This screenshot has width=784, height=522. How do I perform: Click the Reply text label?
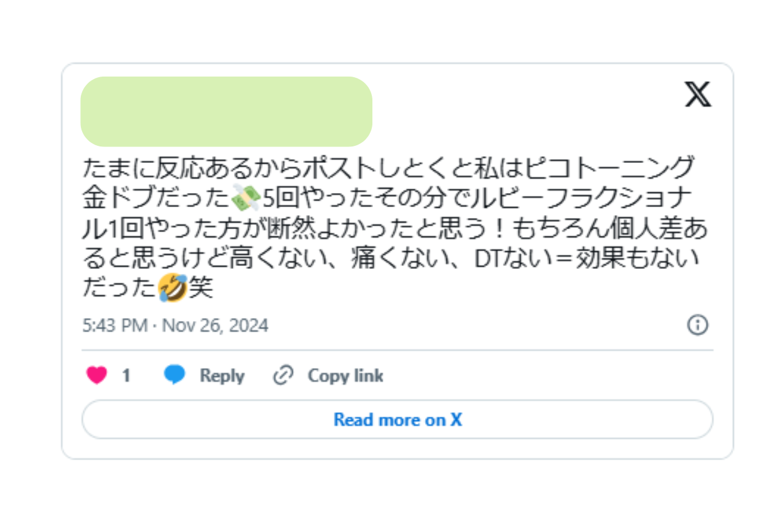(x=222, y=376)
